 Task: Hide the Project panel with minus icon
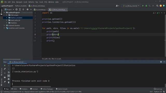tap(31, 10)
